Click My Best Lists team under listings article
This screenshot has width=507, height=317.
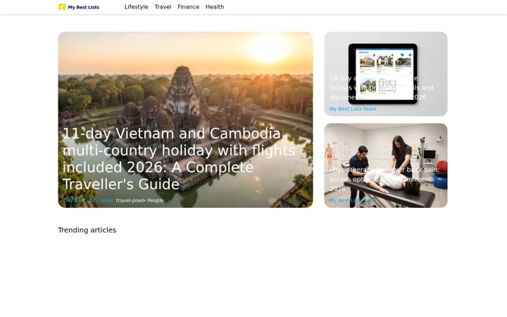(x=353, y=109)
